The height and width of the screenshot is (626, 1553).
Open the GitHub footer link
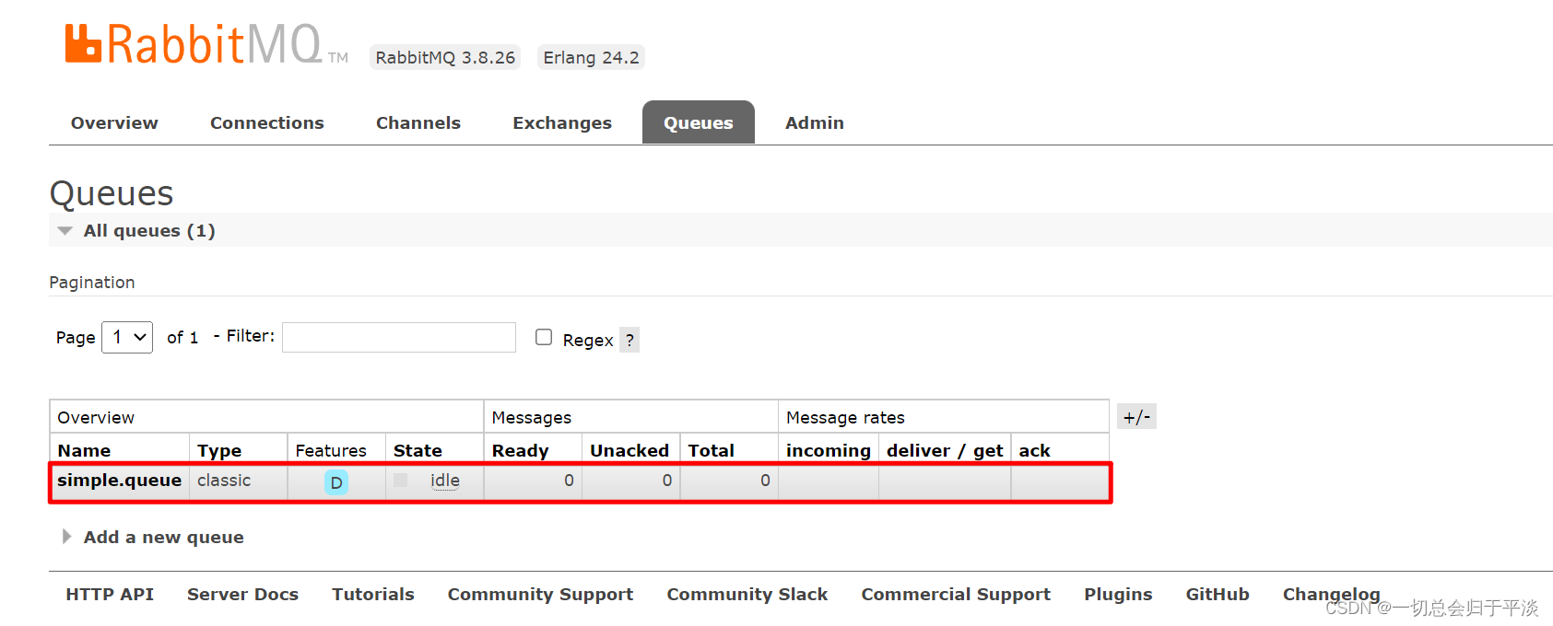click(x=1218, y=594)
